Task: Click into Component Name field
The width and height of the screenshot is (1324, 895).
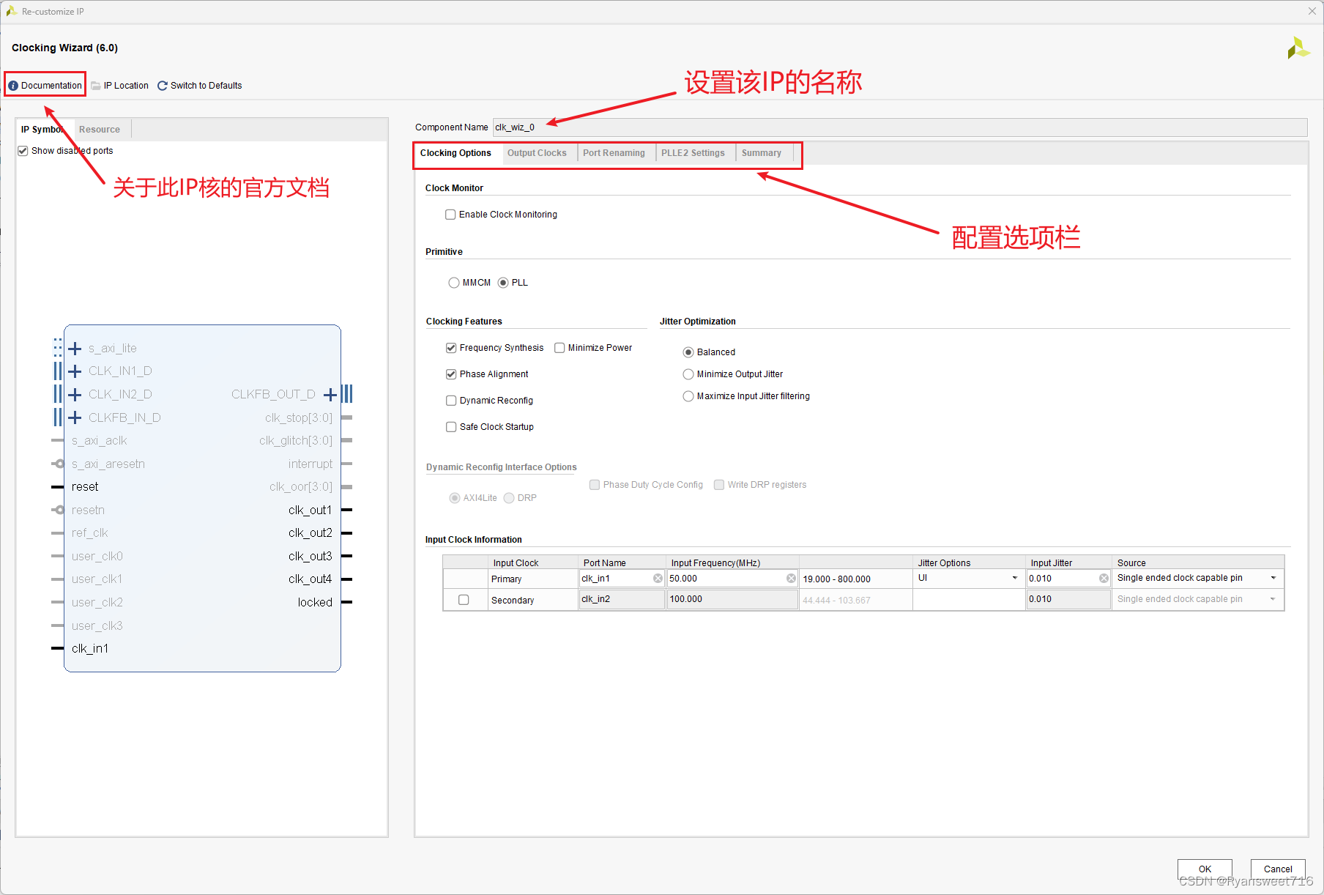Action: click(899, 127)
